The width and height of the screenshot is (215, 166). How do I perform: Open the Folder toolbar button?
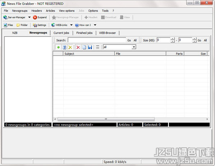[x=22, y=25]
